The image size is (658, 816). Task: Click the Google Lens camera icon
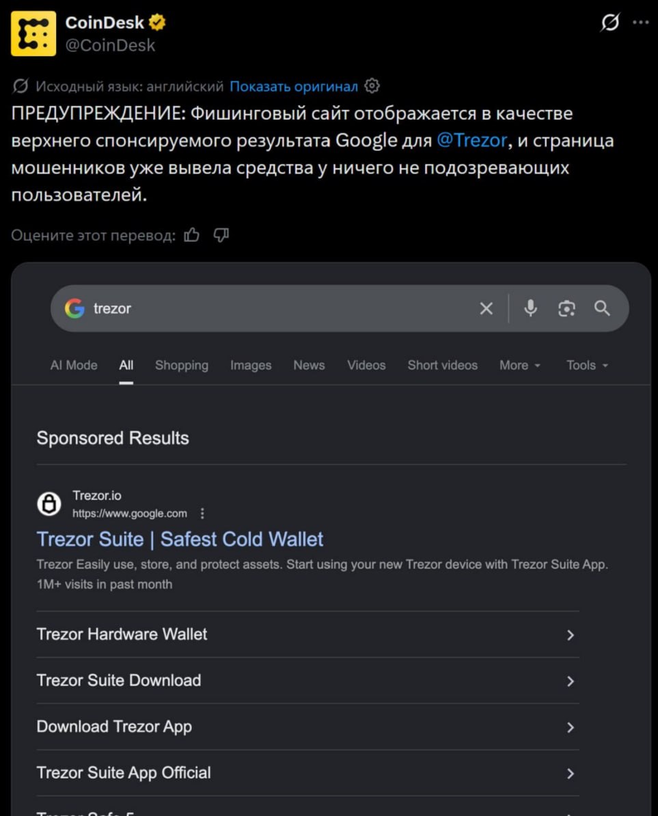pyautogui.click(x=566, y=308)
